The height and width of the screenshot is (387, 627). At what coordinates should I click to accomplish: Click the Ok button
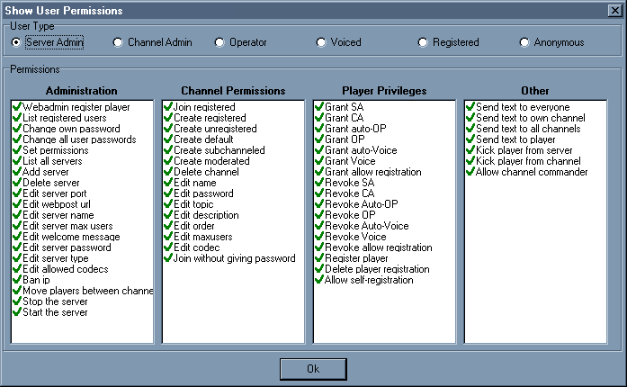point(312,369)
